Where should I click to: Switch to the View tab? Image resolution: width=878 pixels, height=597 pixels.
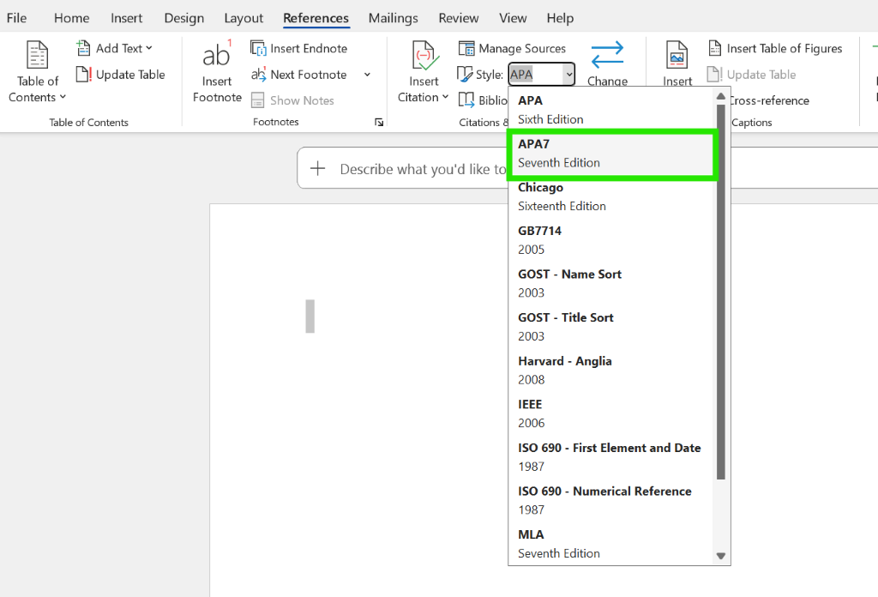513,18
